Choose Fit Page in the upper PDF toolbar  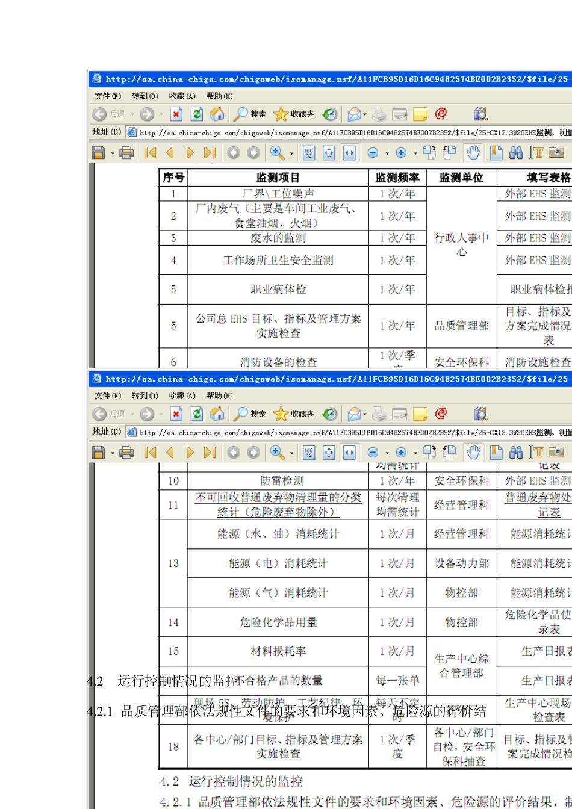point(329,153)
